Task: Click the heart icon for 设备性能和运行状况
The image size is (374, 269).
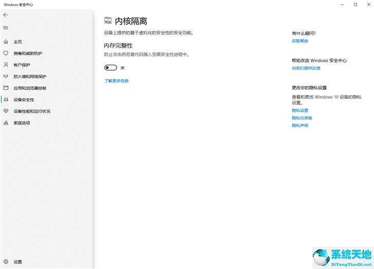Action: tap(6, 111)
